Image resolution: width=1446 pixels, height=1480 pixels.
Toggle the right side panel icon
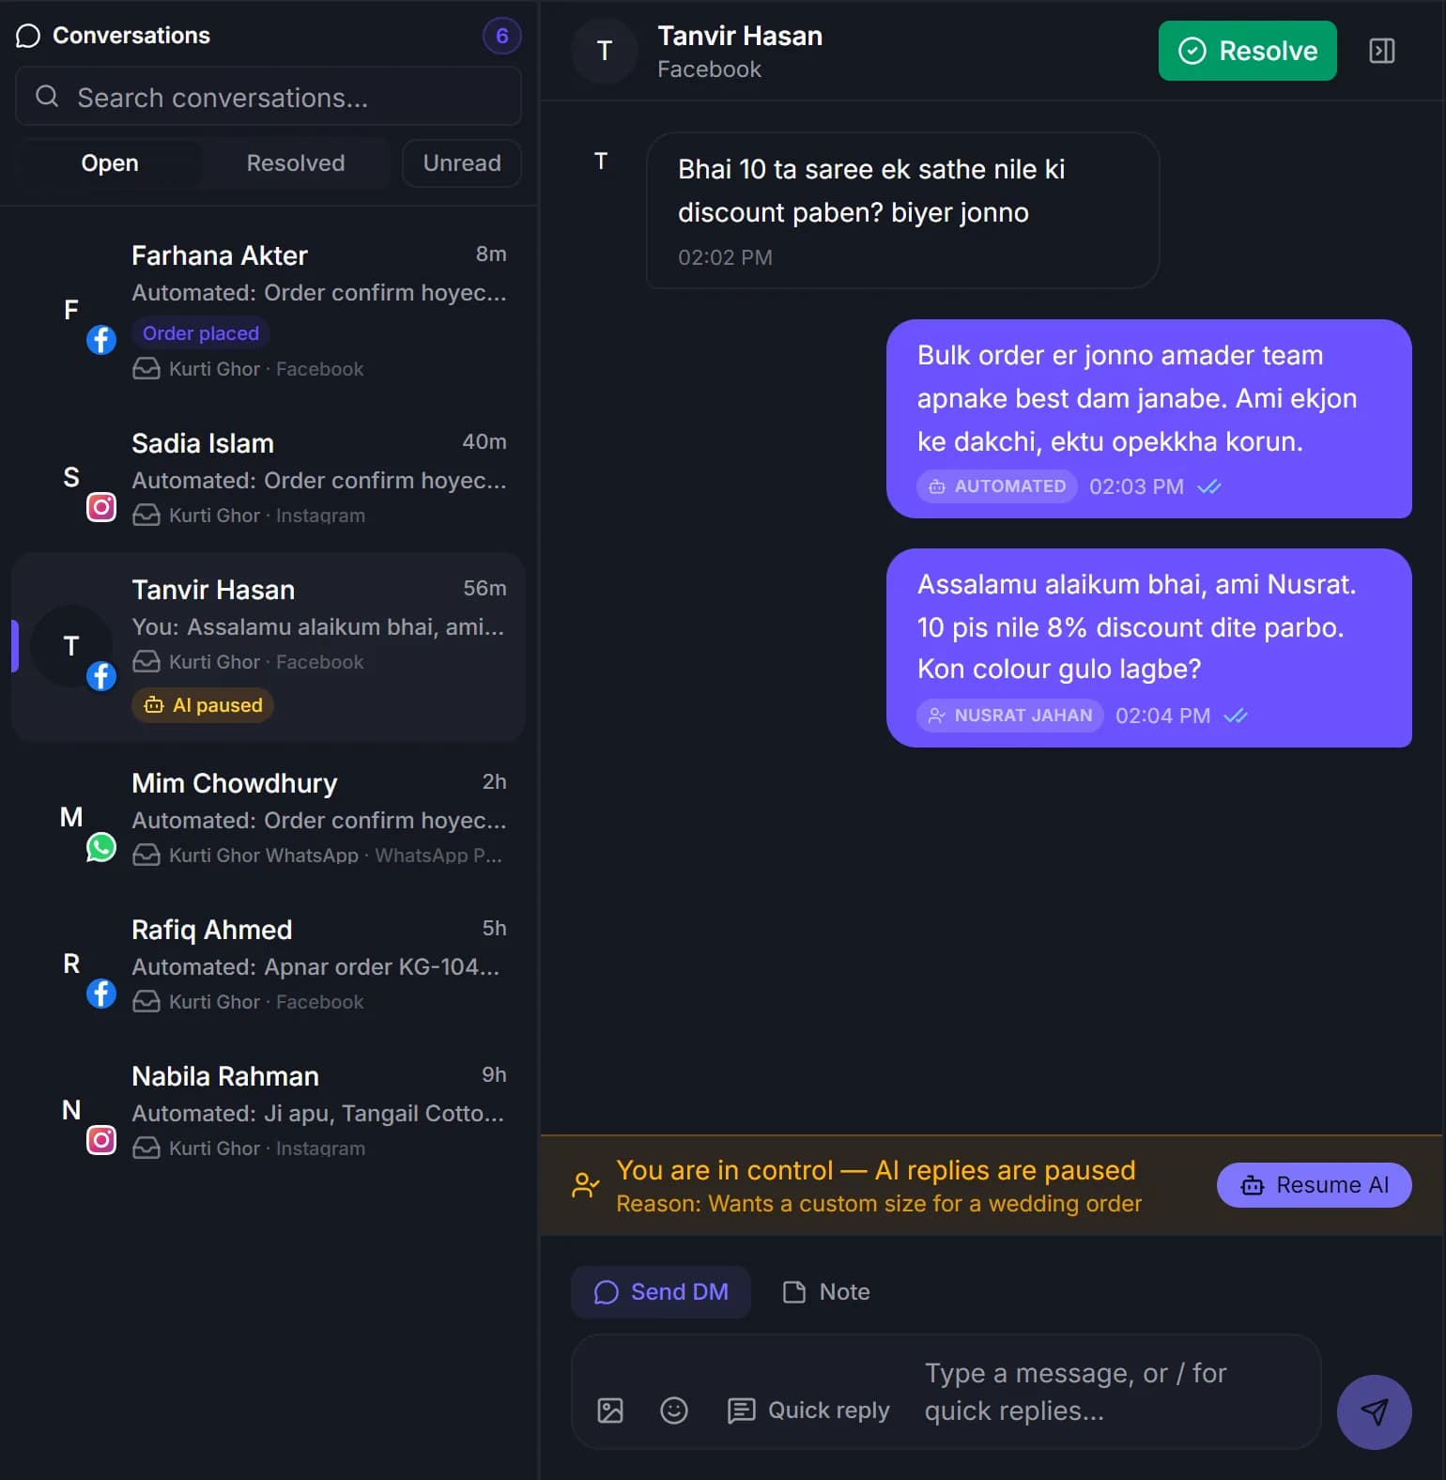[x=1381, y=51]
